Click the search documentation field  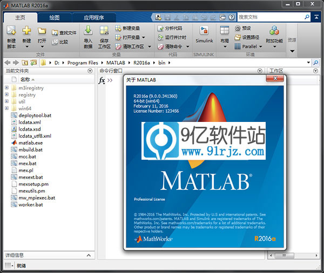pos(271,17)
